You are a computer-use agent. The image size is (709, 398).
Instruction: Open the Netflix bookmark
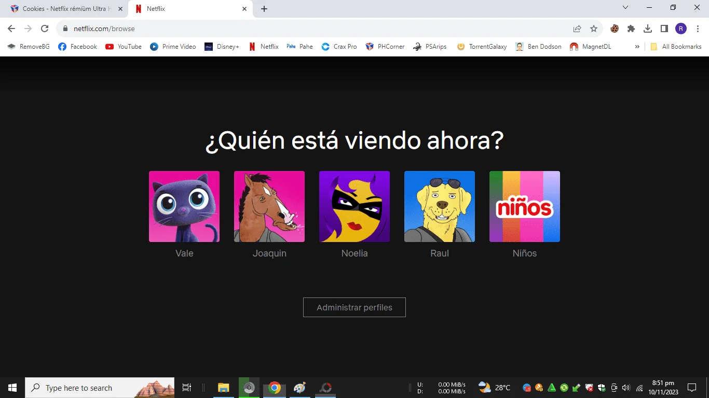point(264,47)
